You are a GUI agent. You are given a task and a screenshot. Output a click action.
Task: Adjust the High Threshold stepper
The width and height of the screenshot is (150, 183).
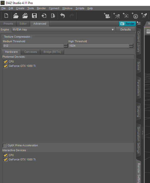click(x=131, y=46)
